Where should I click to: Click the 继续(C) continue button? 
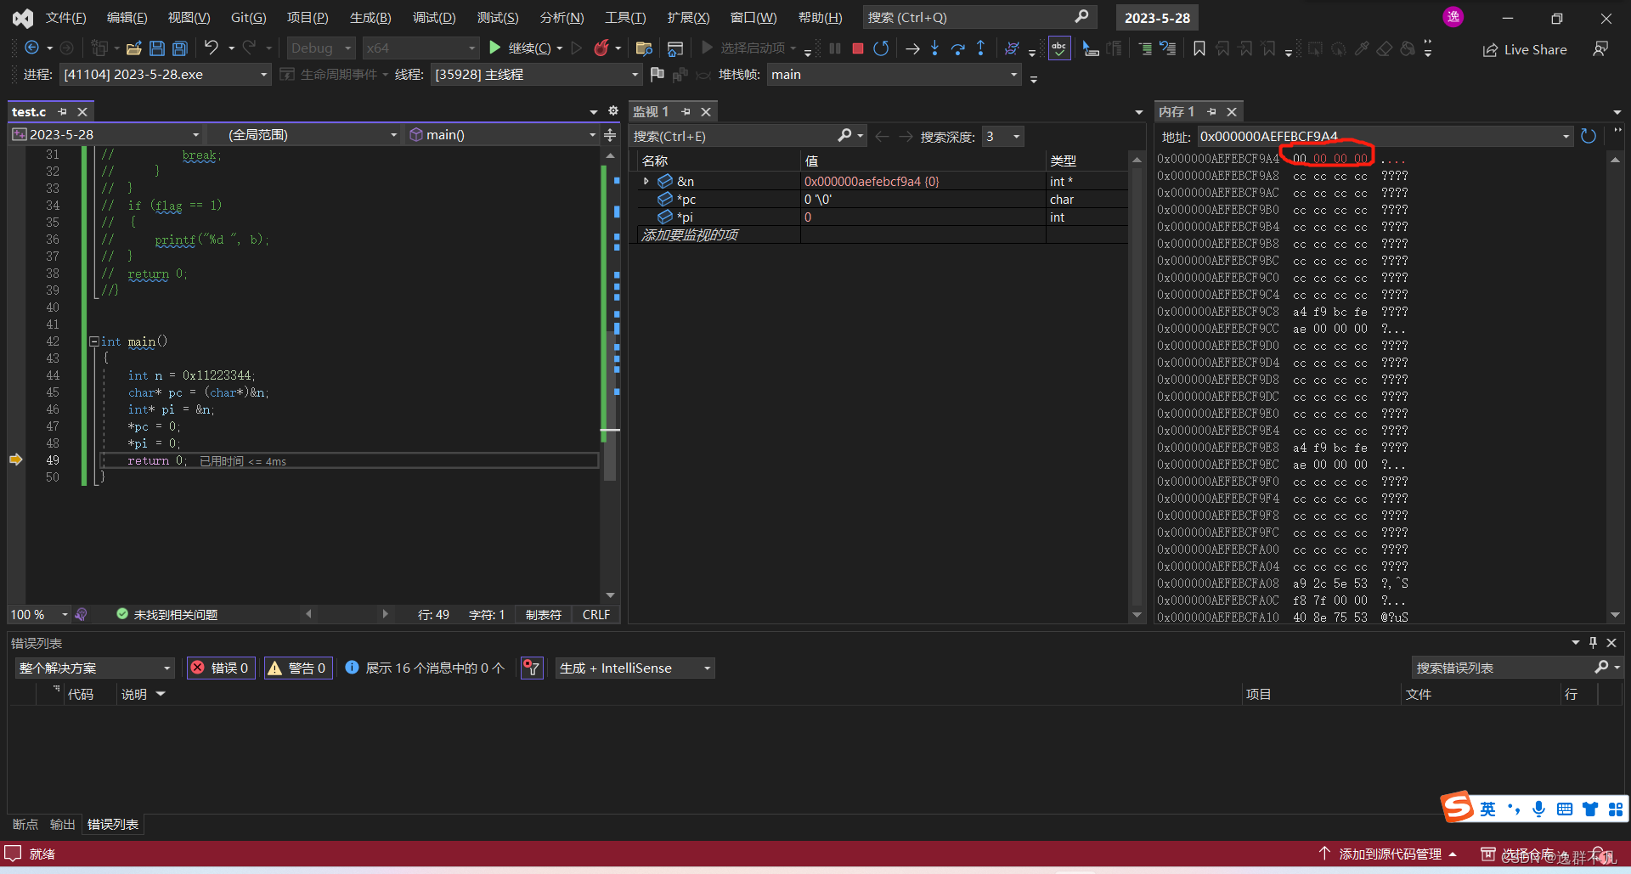[519, 48]
